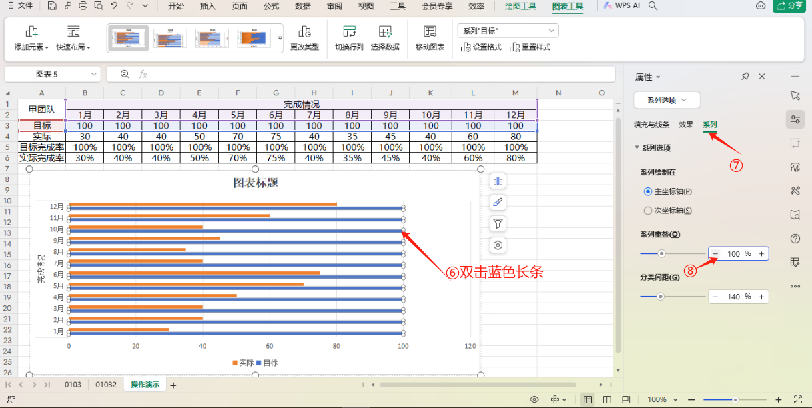Screen dimensions: 812x408
Task: Open the 填充与线条 tab in properties
Action: 651,125
